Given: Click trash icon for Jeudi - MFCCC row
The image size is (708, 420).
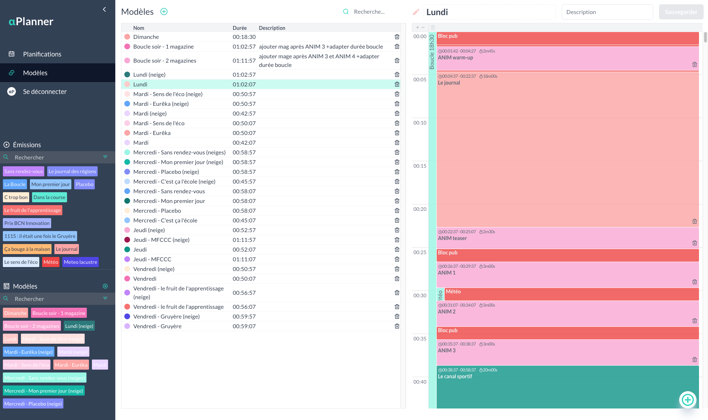Looking at the screenshot, I should (x=397, y=259).
